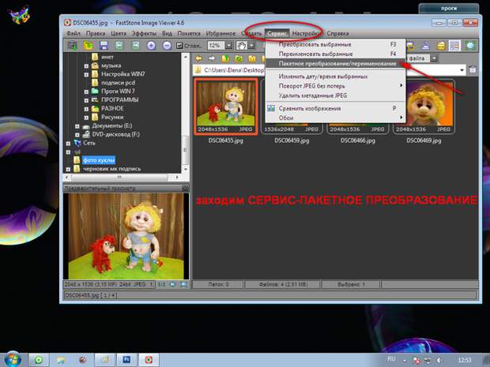
Task: Select the черновик мк подпись folder
Action: [112, 169]
